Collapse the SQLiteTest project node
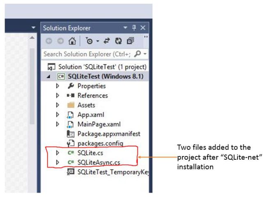This screenshot has height=202, width=267. 48,77
